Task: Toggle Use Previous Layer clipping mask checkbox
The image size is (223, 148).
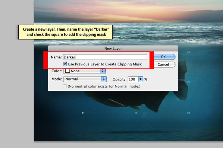Action: click(65, 64)
